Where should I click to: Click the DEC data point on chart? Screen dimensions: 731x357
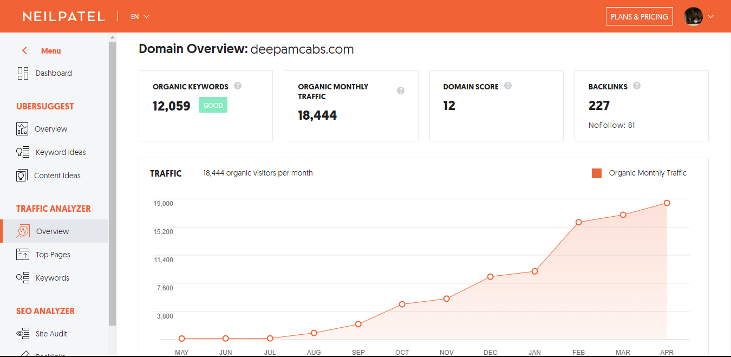491,277
